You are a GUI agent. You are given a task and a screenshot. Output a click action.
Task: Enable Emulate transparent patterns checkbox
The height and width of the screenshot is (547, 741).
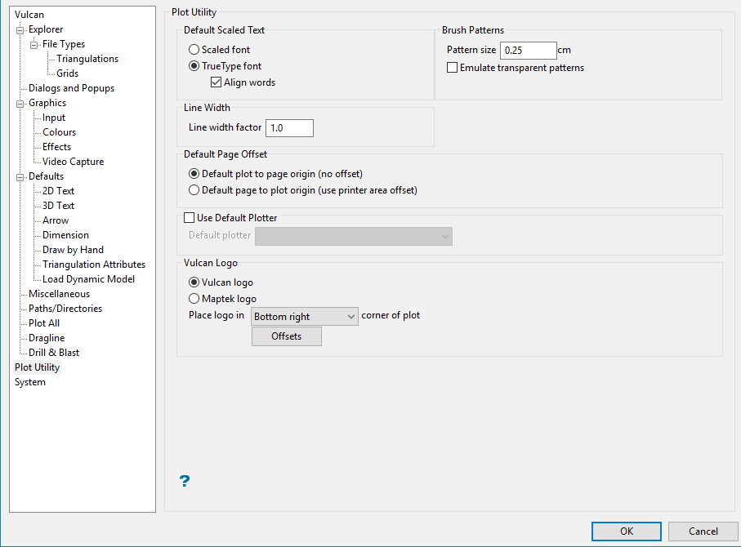click(453, 68)
